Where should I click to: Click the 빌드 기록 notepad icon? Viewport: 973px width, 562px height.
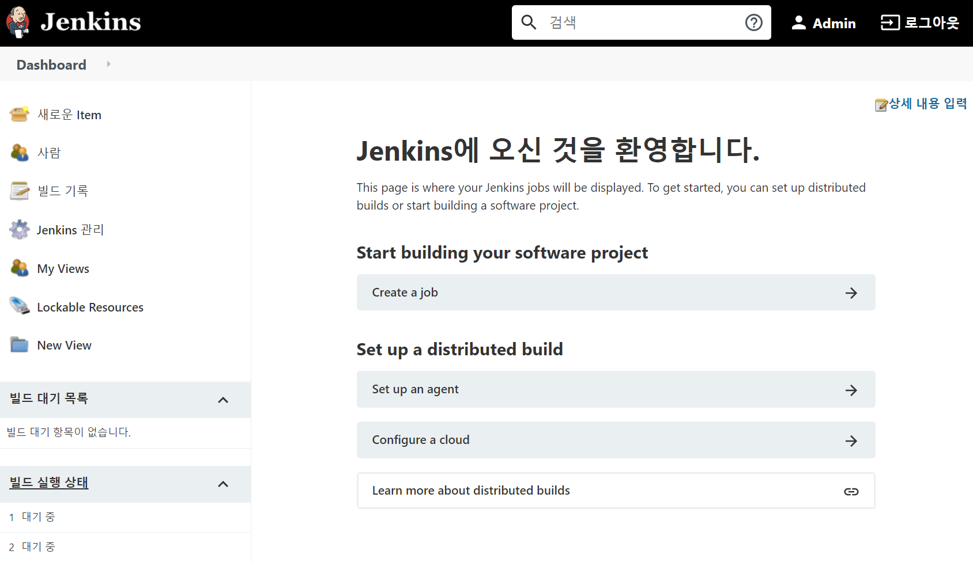(19, 191)
